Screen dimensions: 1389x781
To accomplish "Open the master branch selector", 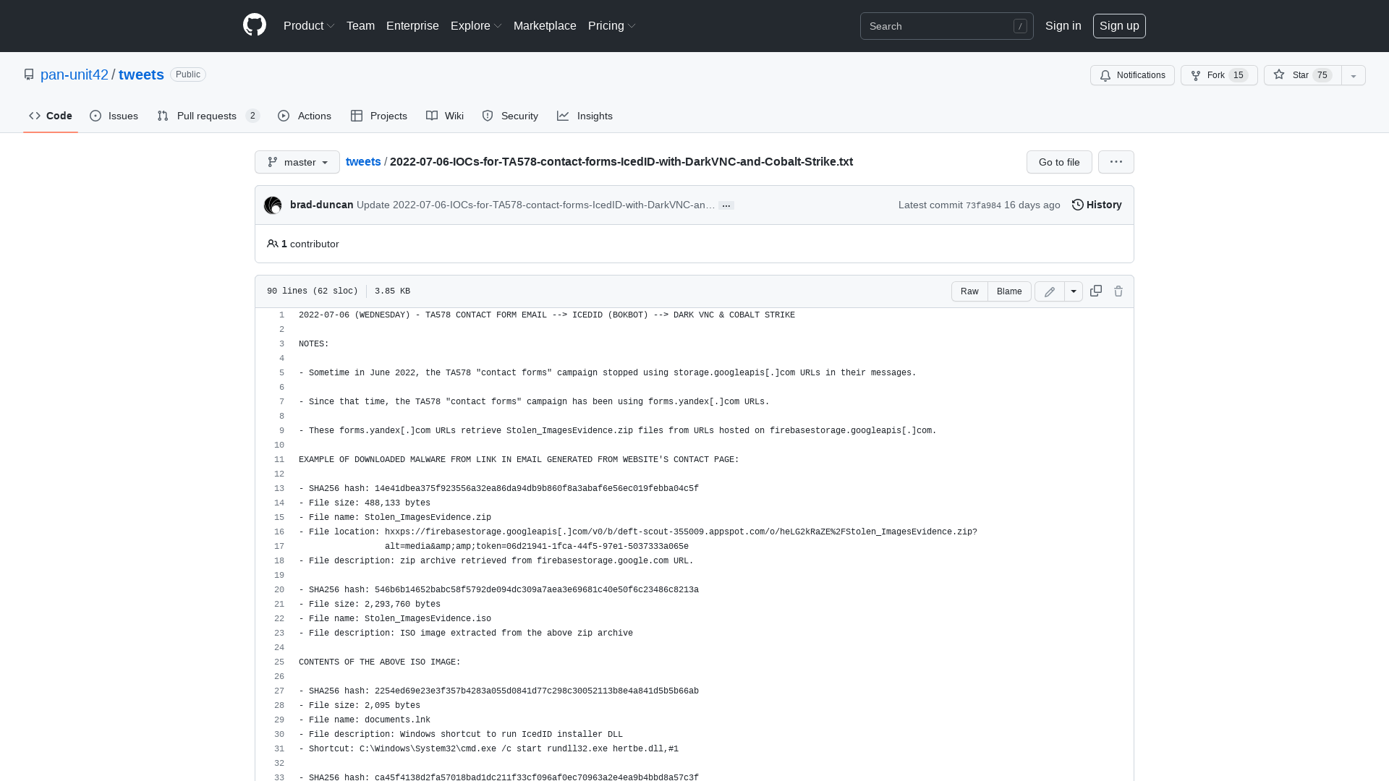I will coord(297,162).
